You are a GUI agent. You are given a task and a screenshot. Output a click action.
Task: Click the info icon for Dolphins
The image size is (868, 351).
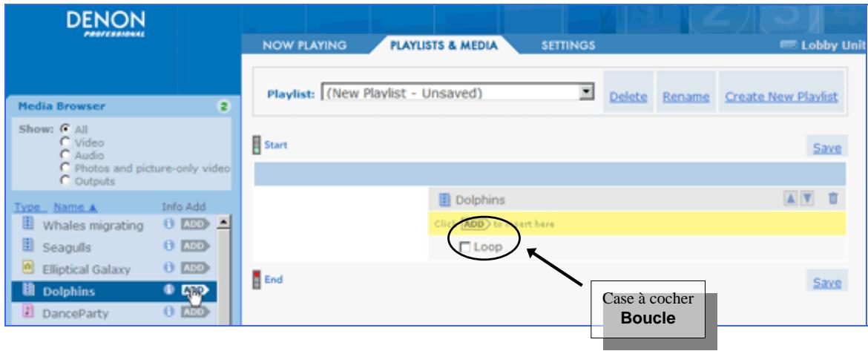pos(168,291)
